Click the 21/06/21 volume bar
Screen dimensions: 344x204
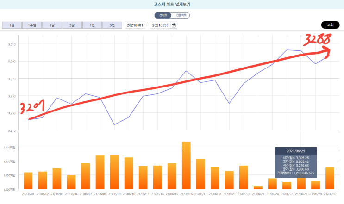[229, 180]
